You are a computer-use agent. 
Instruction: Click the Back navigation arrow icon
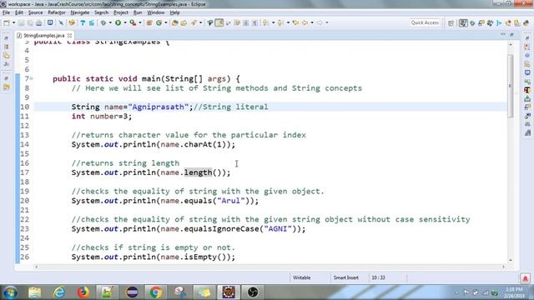coord(305,22)
